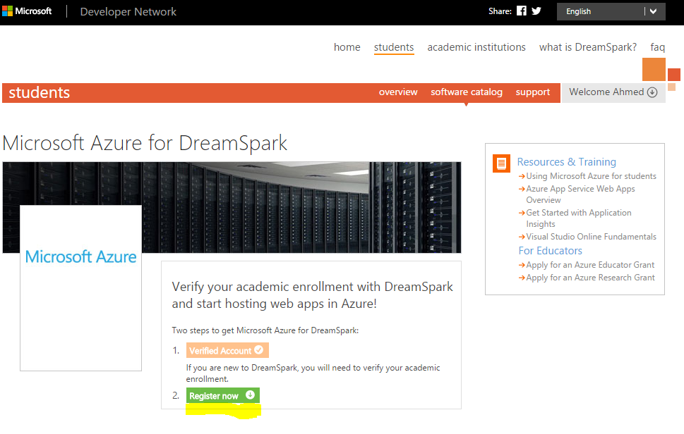This screenshot has width=684, height=434.
Task: Open the English language dropdown
Action: point(611,11)
